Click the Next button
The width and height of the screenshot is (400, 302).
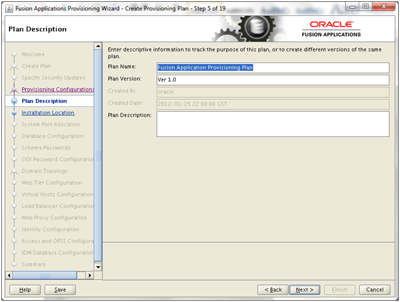click(304, 290)
